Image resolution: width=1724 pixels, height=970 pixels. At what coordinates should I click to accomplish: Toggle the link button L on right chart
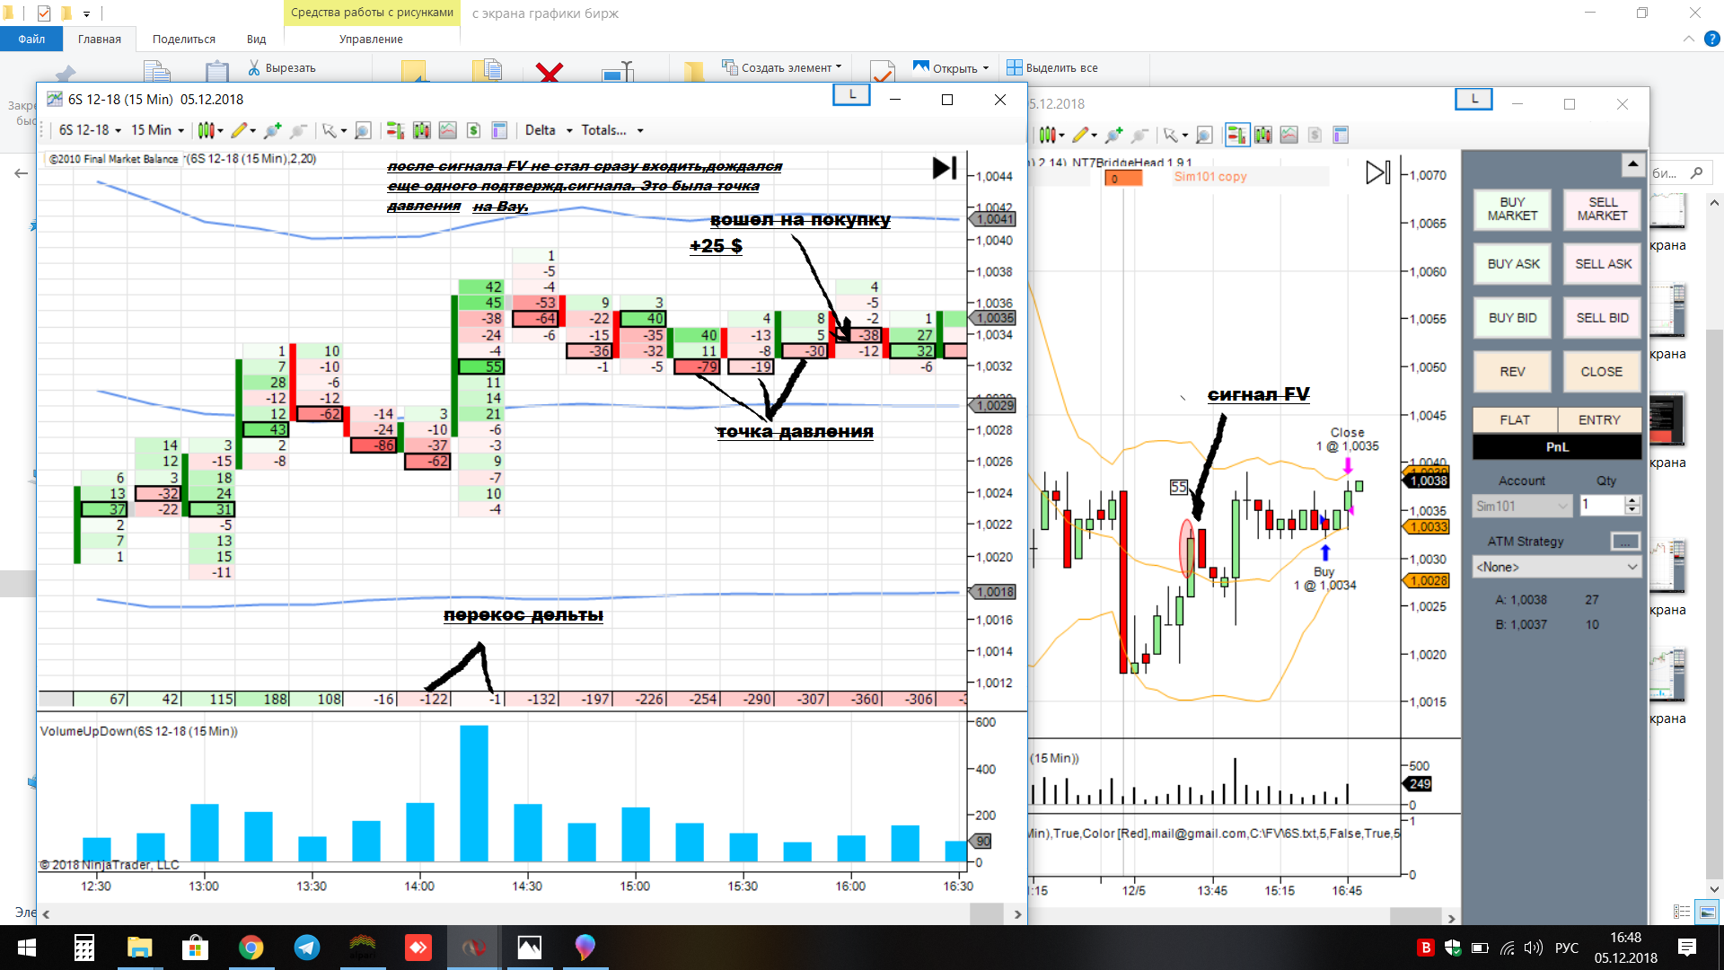[1473, 100]
